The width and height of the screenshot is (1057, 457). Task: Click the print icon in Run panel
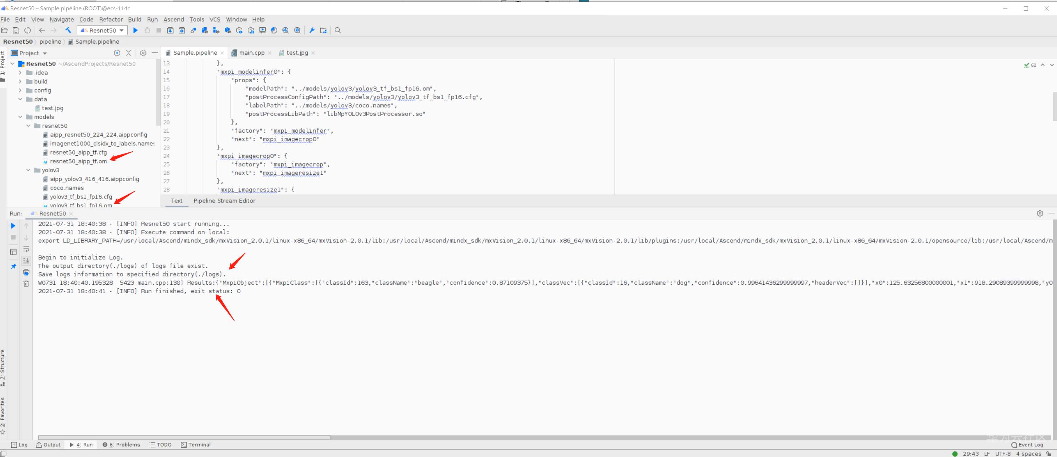26,272
